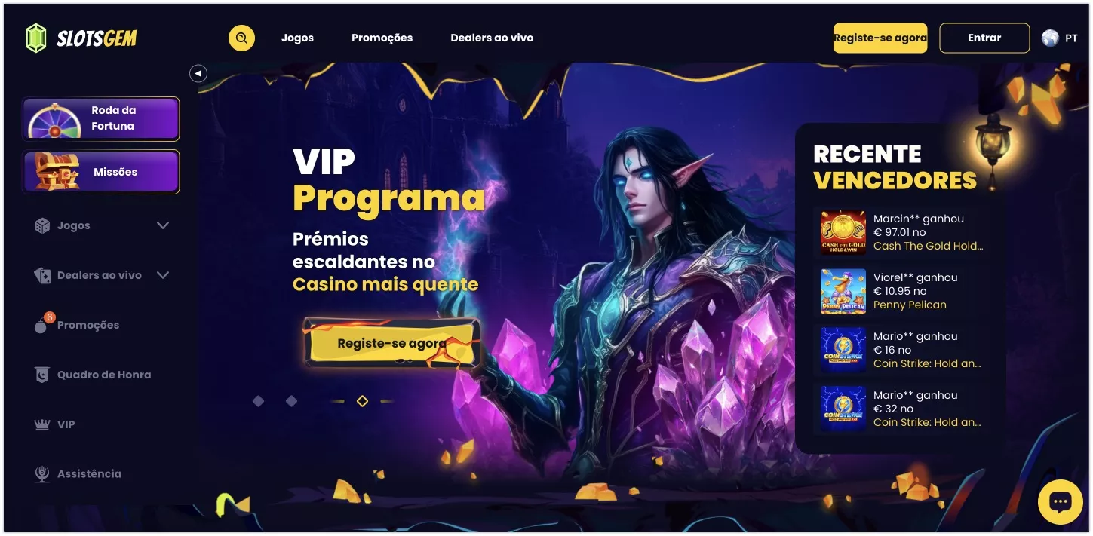Switch language using the globe PT selector

click(x=1060, y=38)
